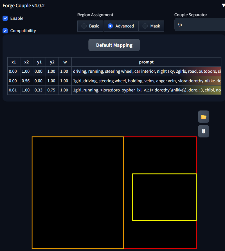Click the Couple Separator input field
The image size is (225, 251).
[x=200, y=24]
